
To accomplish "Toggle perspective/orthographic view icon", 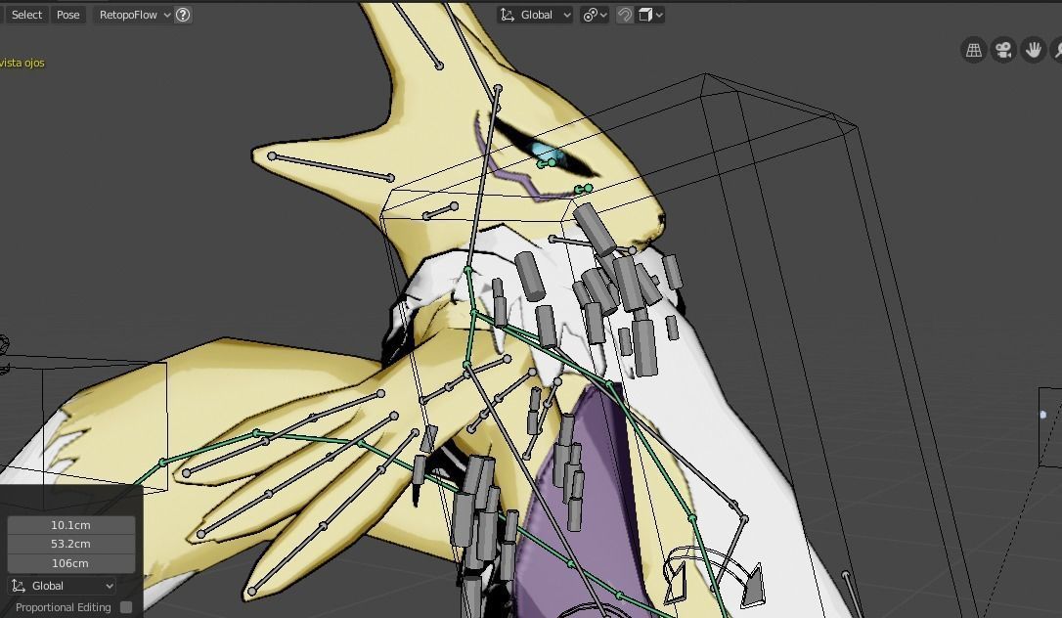I will [973, 49].
